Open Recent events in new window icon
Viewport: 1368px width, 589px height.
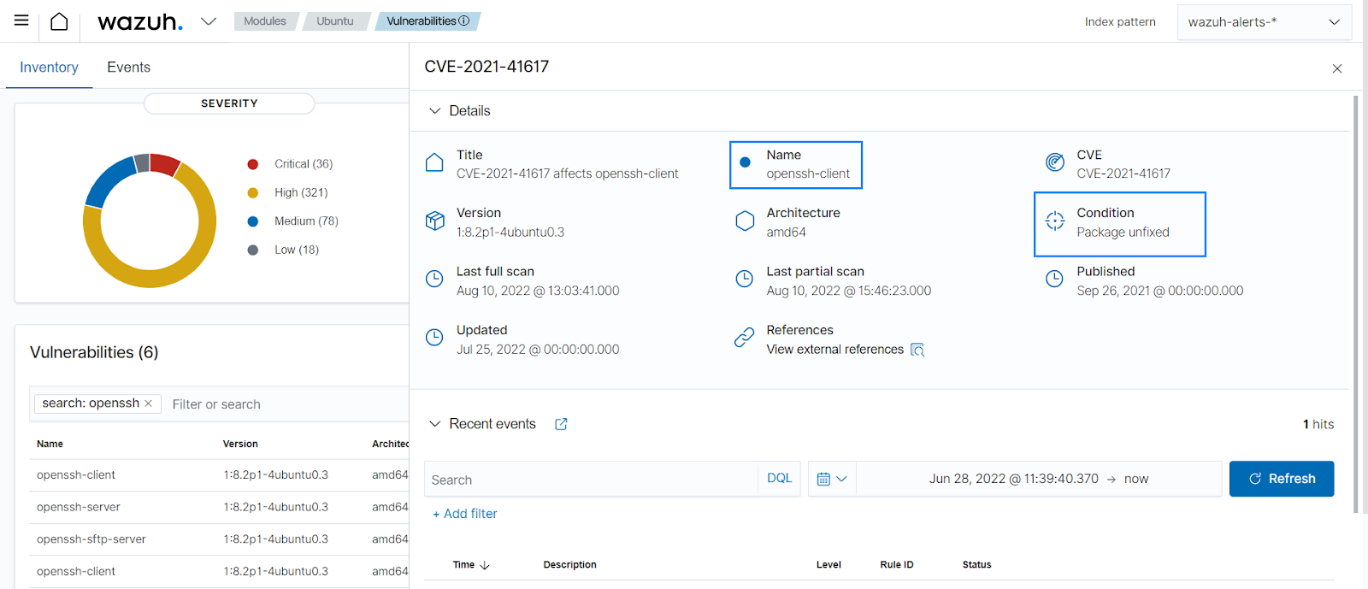[x=561, y=424]
